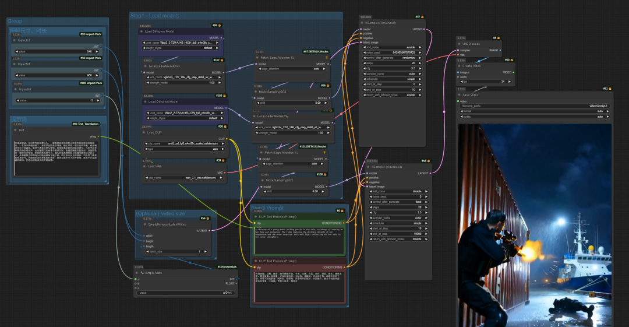Decrease cfg value in lower KSampler
This screenshot has width=629, height=327.
[x=371, y=213]
